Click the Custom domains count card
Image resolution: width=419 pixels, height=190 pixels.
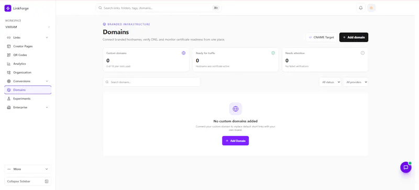(146, 60)
